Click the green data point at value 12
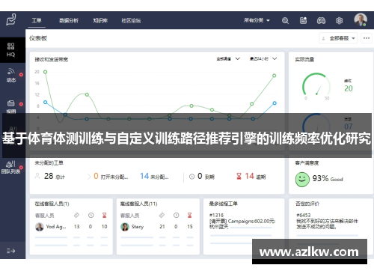Viewport: 374px width, 271px height. (x=87, y=94)
